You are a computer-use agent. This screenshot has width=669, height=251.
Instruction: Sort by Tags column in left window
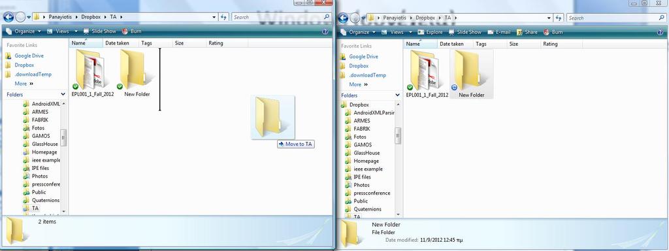(x=155, y=43)
